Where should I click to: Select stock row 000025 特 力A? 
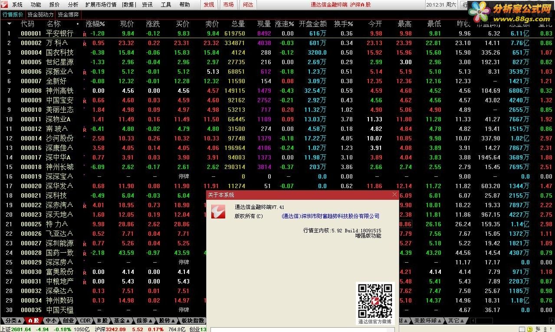point(277,224)
